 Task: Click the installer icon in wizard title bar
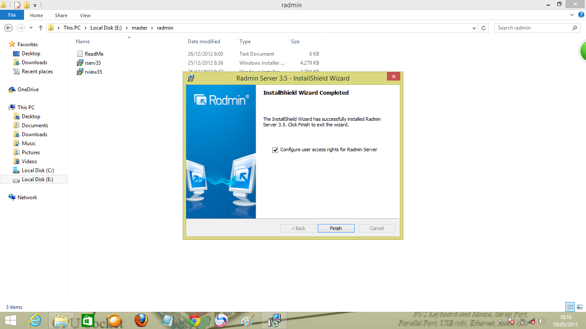191,78
